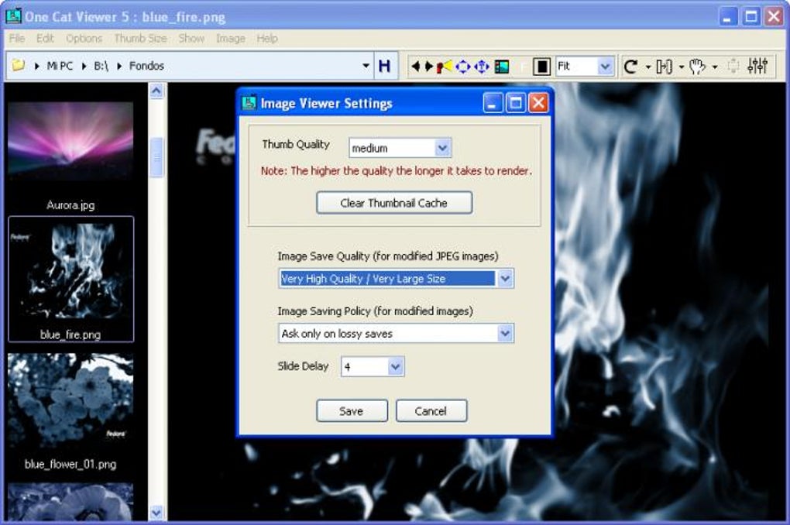
Task: Open the Thumb Size menu
Action: (x=141, y=38)
